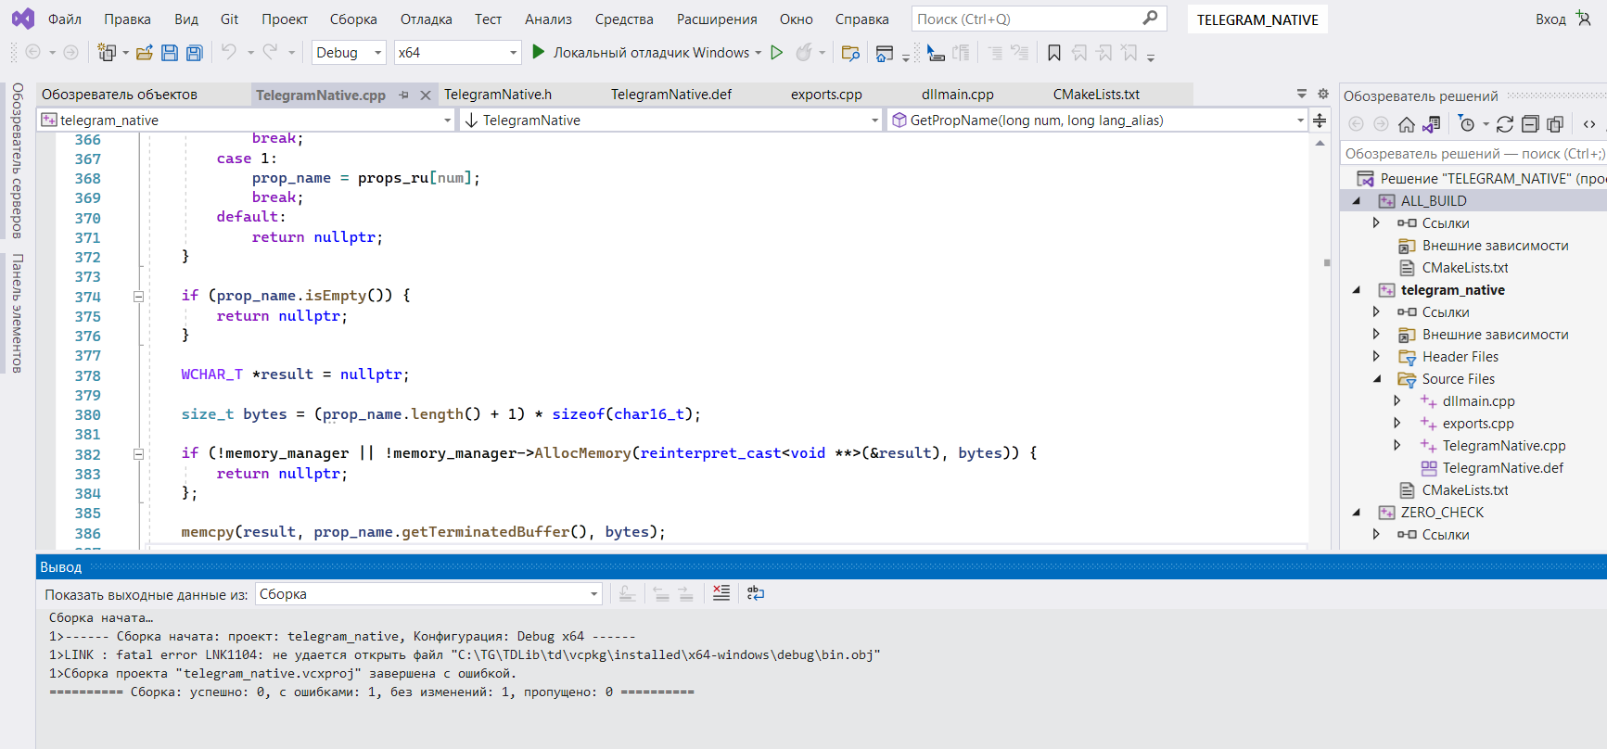Click the pending changes filter clock icon
This screenshot has height=749, width=1607.
tap(1466, 124)
